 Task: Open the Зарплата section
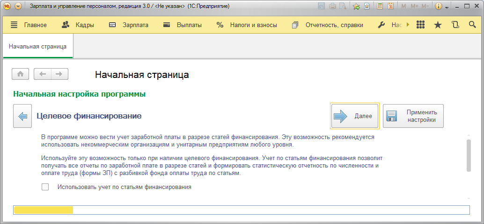pyautogui.click(x=129, y=25)
